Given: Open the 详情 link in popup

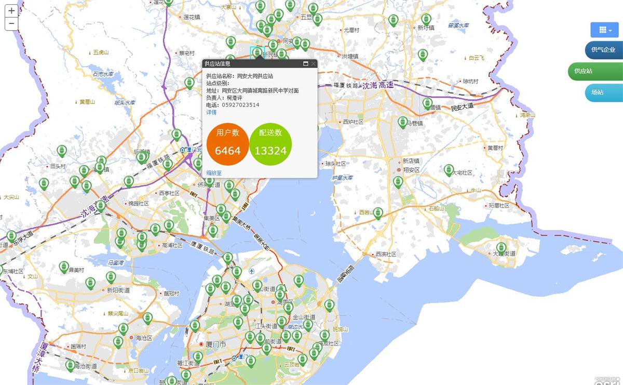Looking at the screenshot, I should pyautogui.click(x=211, y=112).
